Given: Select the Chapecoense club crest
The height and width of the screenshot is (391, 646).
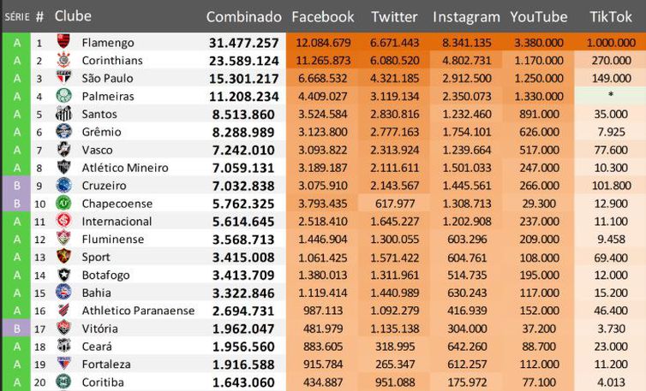Looking at the screenshot, I should tap(63, 204).
